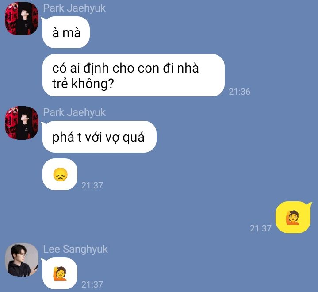The width and height of the screenshot is (318, 292).
Task: Click the 21:37 timestamp beside yellow bubble
Action: click(261, 228)
